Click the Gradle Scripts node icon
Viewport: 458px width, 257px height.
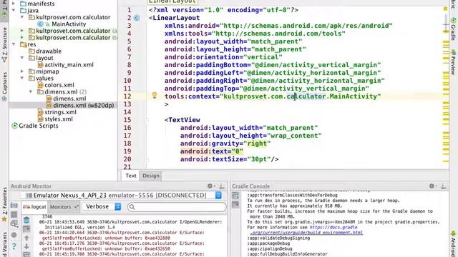click(14, 126)
